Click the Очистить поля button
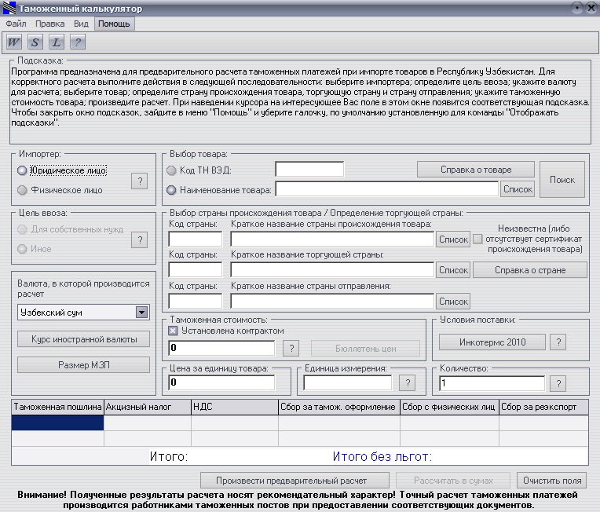The image size is (600, 512). point(551,480)
